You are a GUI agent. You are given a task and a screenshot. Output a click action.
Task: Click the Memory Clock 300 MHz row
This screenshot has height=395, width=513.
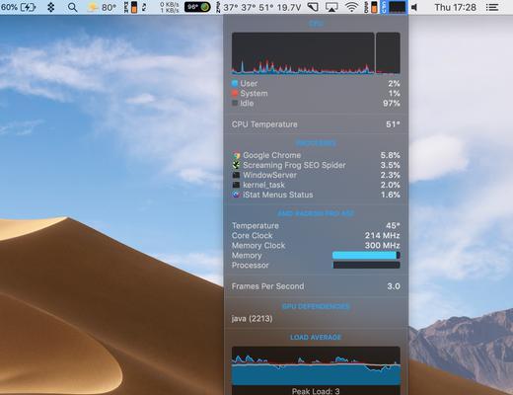click(x=316, y=245)
